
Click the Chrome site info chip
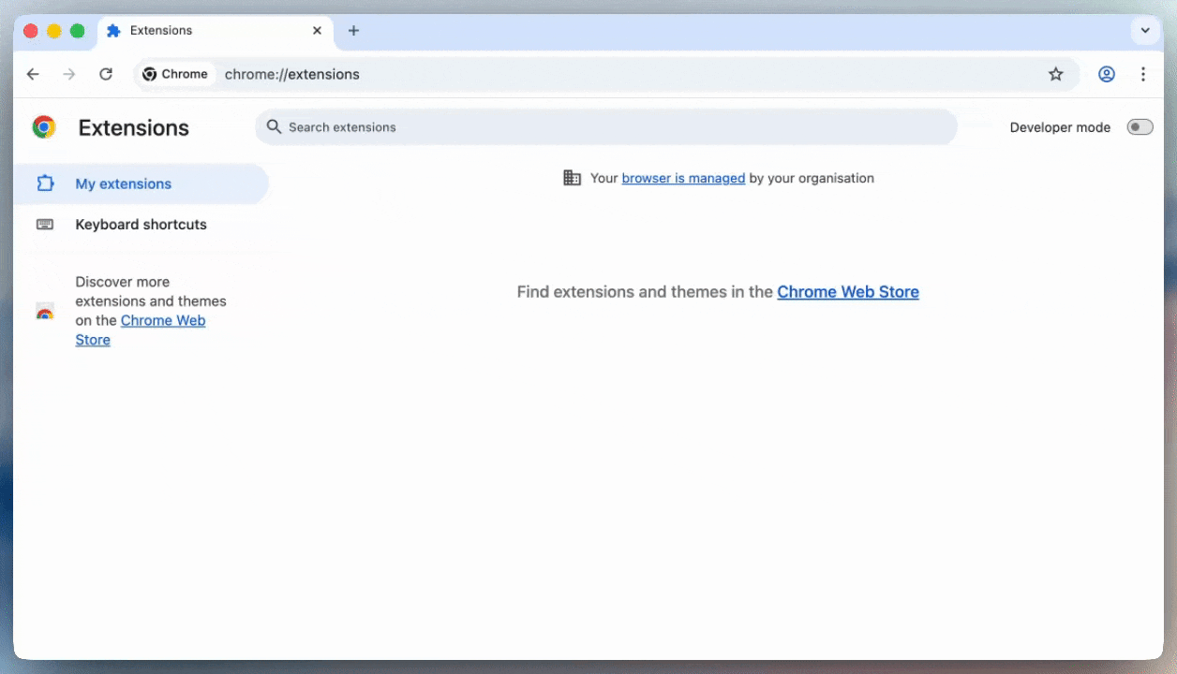176,74
